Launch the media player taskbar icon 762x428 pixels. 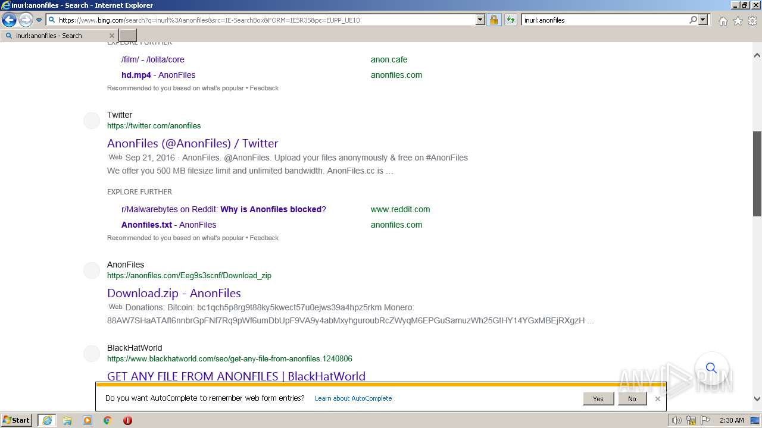click(x=88, y=420)
